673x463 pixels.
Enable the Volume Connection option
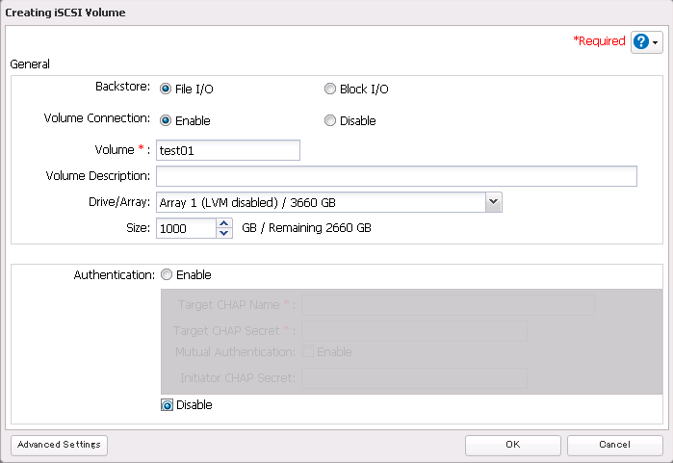(166, 120)
